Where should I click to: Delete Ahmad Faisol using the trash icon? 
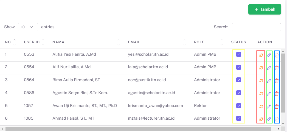[x=277, y=119]
